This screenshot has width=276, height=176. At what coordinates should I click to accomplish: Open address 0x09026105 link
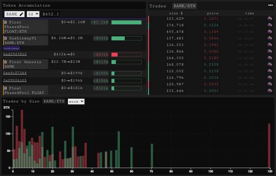click(15, 80)
